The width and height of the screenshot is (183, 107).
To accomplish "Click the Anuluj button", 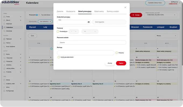I will 110,63.
